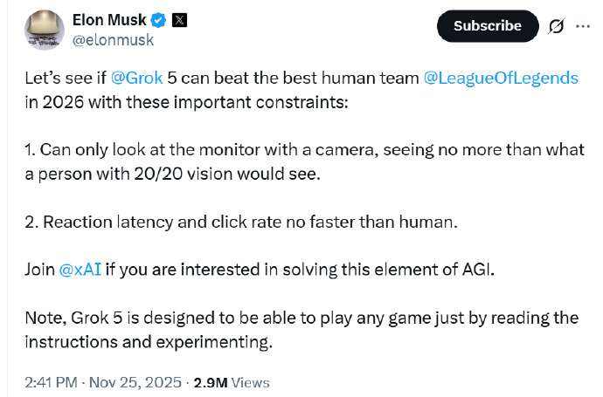Click the blue verified checkmark badge
Image resolution: width=603 pixels, height=397 pixels.
click(x=158, y=19)
